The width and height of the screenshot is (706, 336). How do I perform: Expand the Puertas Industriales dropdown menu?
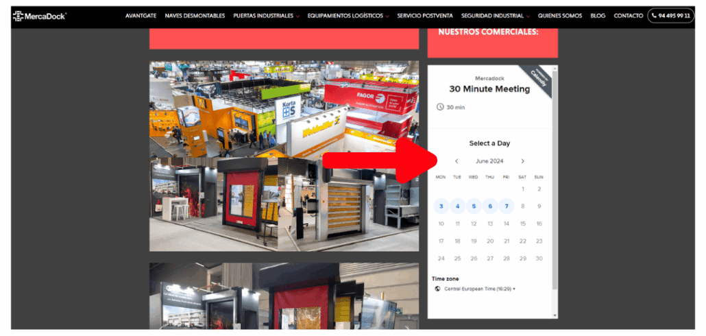click(266, 16)
